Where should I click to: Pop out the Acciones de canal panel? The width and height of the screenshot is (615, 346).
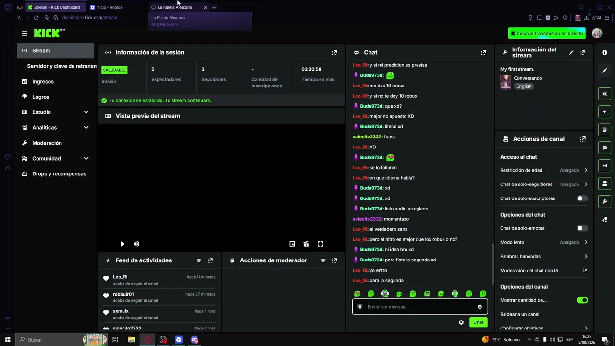point(583,139)
